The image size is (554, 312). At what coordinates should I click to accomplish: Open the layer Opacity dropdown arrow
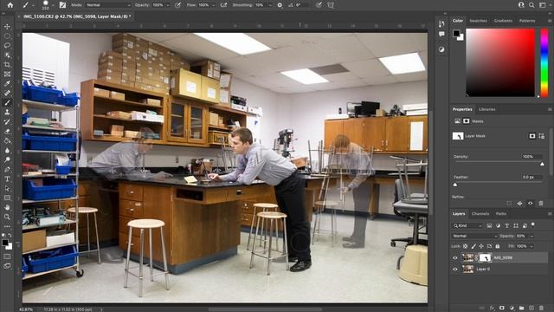(531, 237)
